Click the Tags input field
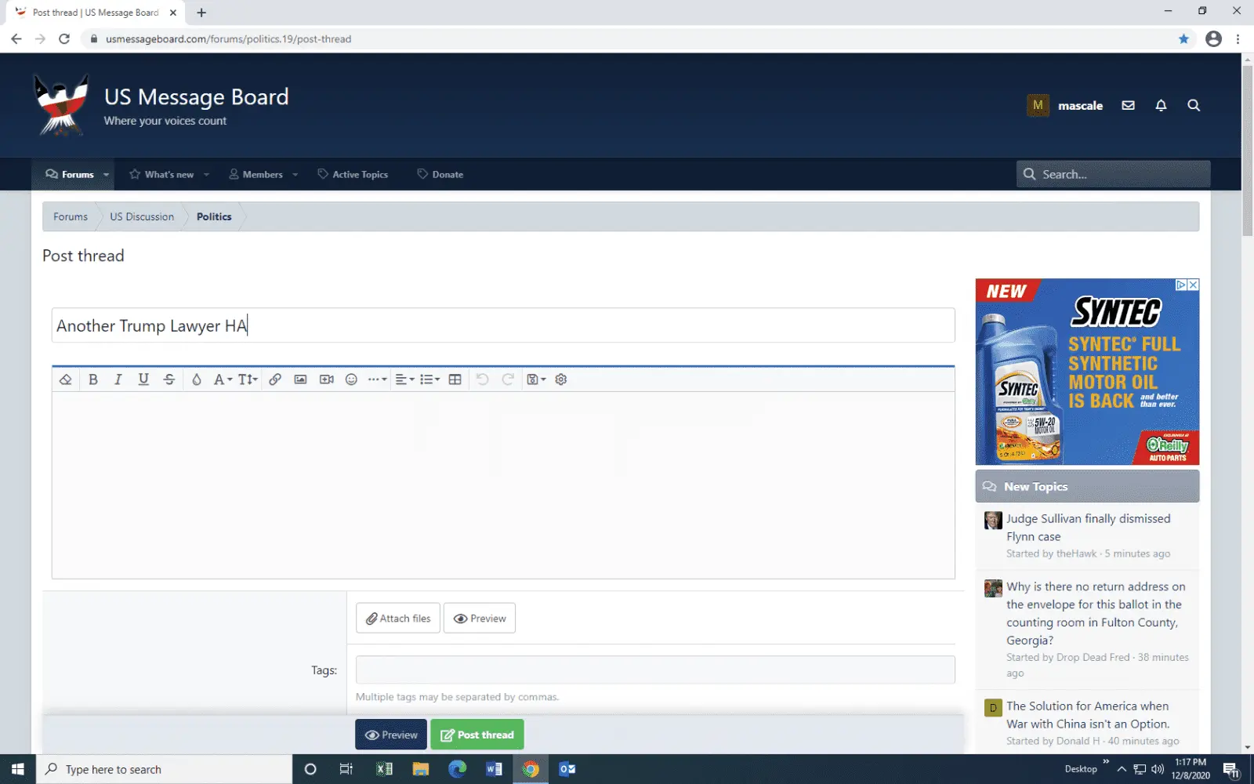The height and width of the screenshot is (784, 1254). pyautogui.click(x=655, y=670)
